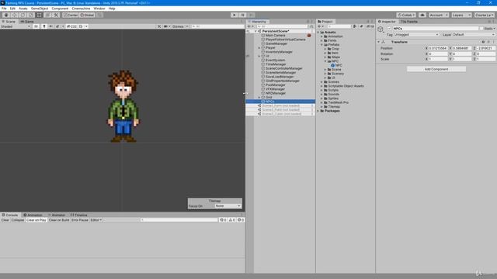Click the Step frame button
Image resolution: width=497 pixels, height=279 pixels.
251,15
